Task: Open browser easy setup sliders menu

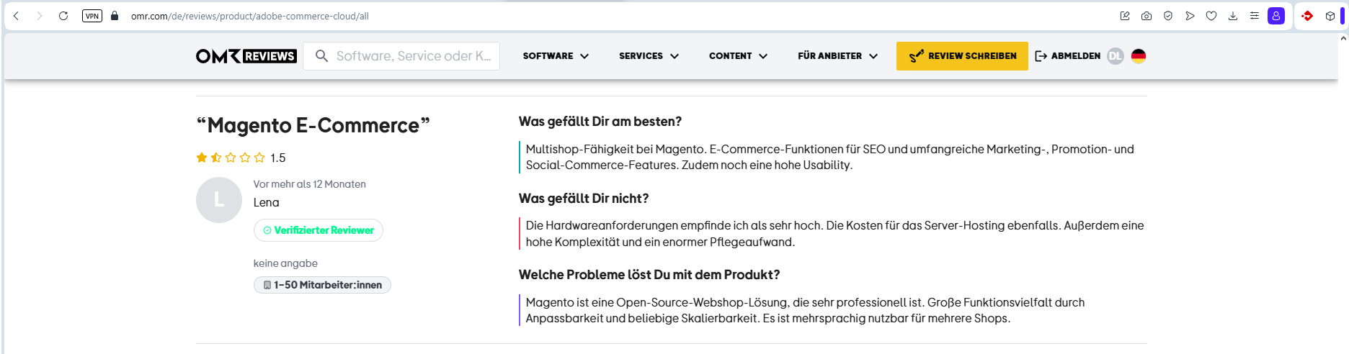Action: point(1255,16)
